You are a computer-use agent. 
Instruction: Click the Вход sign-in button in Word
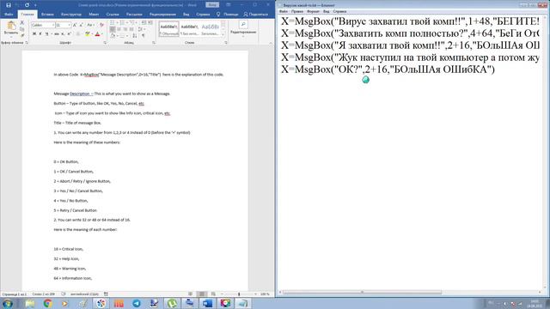click(x=212, y=5)
